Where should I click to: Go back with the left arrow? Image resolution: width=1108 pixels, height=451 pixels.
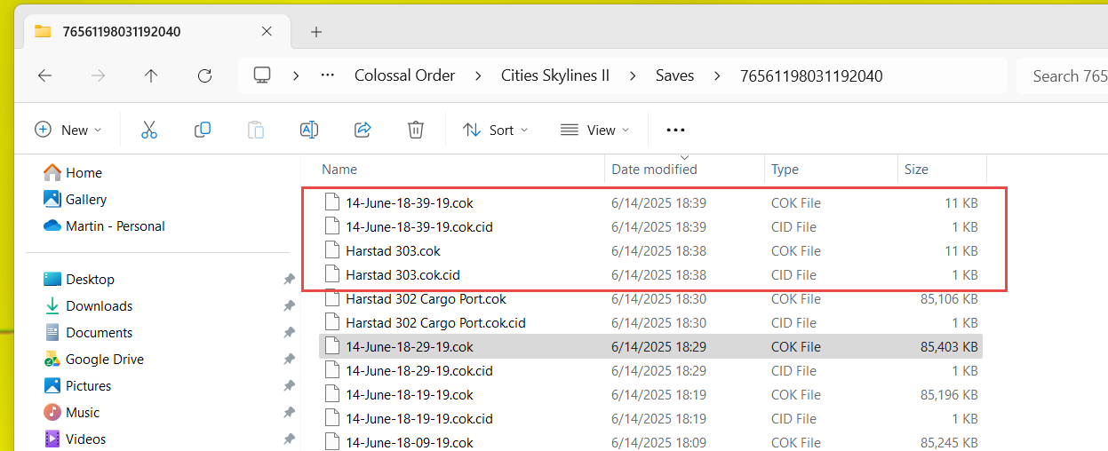click(44, 75)
